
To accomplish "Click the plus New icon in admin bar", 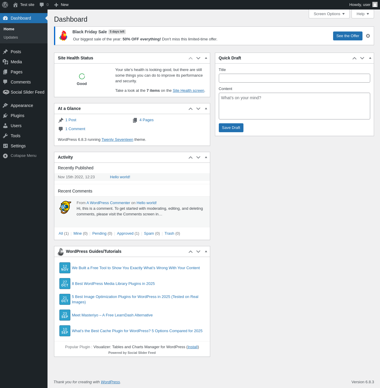I will tap(56, 5).
